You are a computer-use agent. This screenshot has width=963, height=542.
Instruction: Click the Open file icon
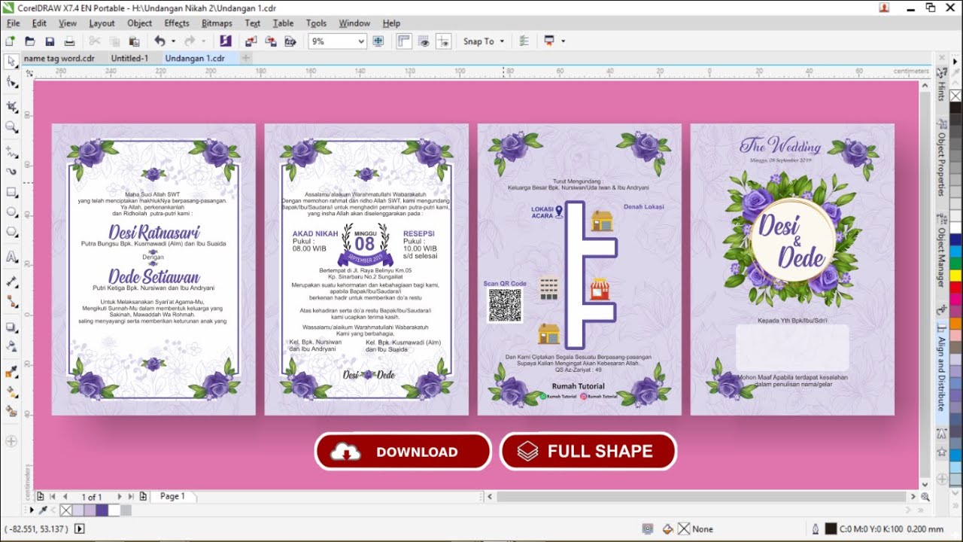[x=30, y=41]
